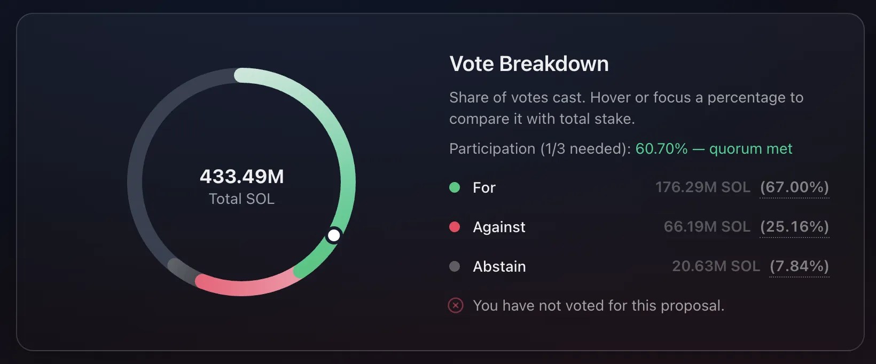Click the 66.19M SOL Against amount
Viewport: 876px width, 364px height.
pyautogui.click(x=707, y=227)
